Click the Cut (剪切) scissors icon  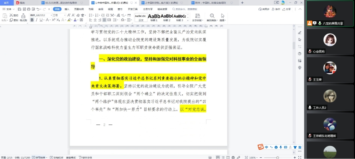(11, 15)
